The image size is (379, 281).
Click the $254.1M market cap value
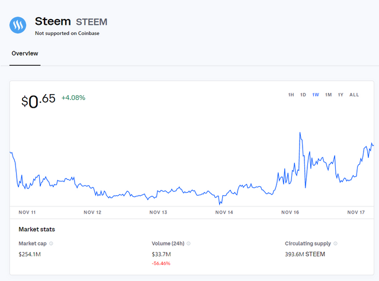tap(30, 254)
